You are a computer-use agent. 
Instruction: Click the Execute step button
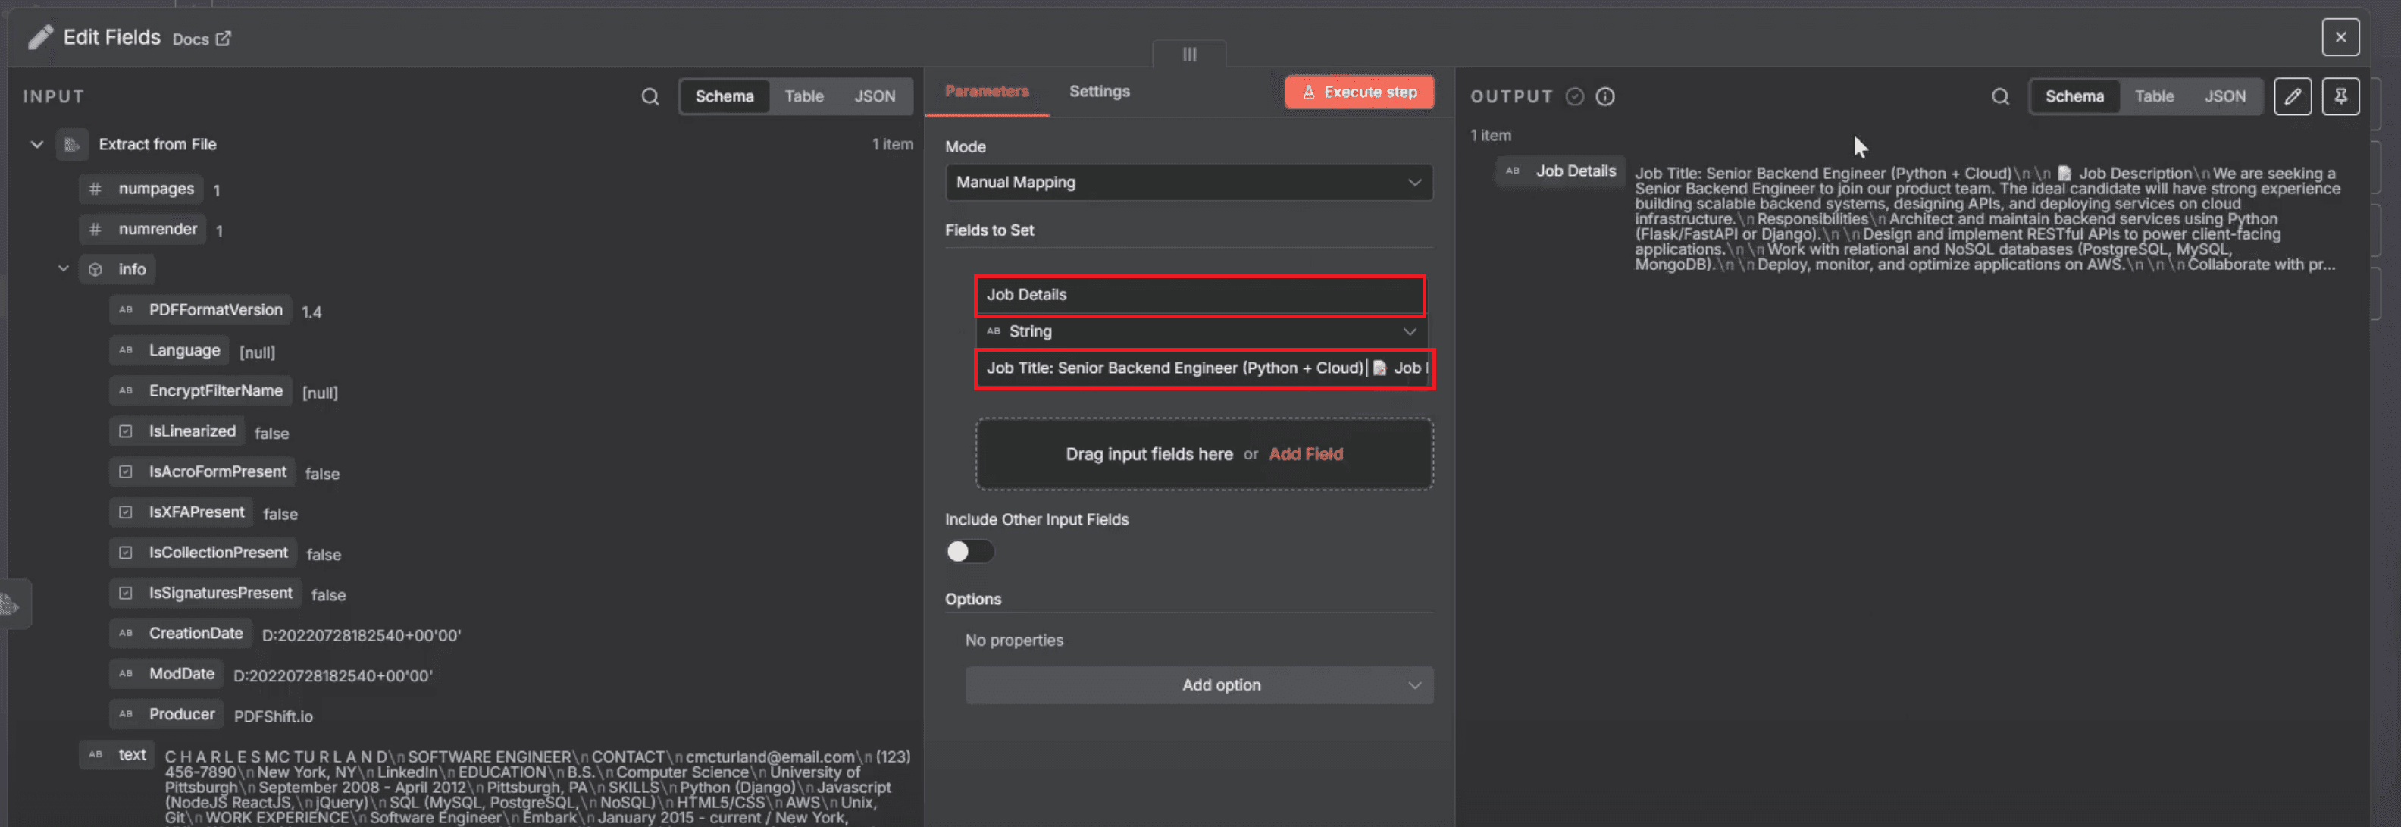pyautogui.click(x=1358, y=92)
